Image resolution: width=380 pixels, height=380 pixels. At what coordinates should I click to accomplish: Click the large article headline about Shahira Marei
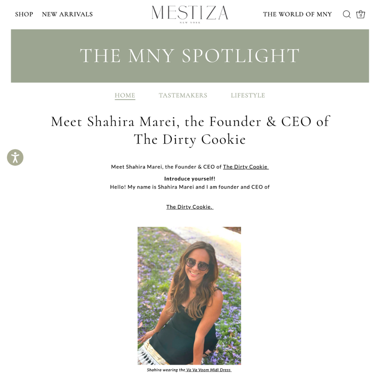pos(190,130)
